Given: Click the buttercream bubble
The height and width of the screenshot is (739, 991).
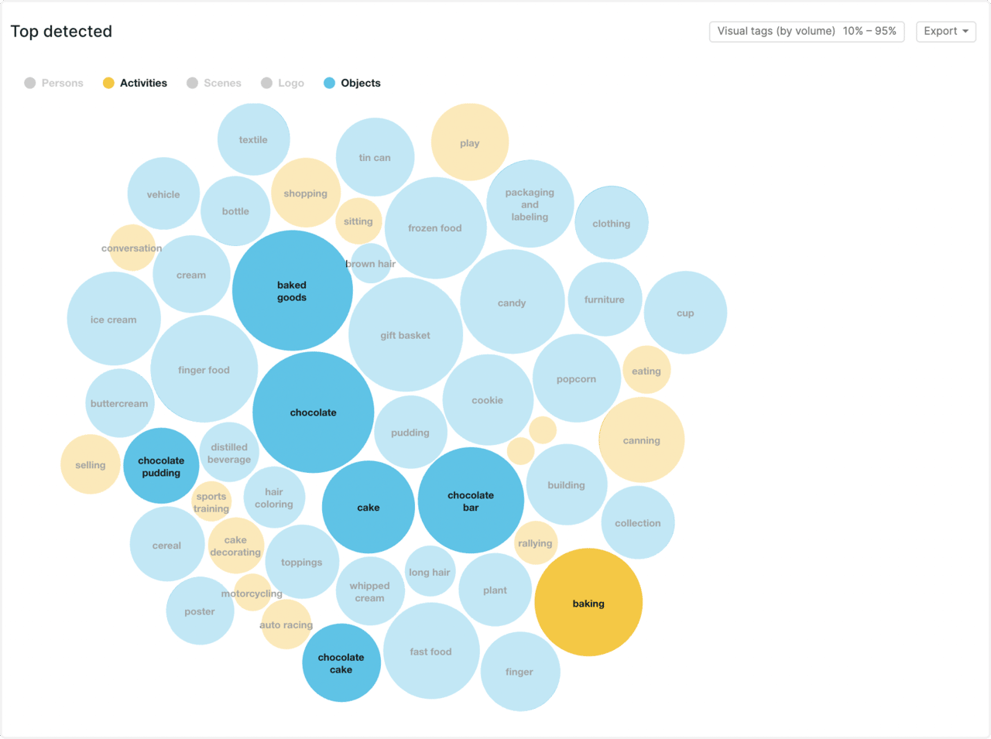Looking at the screenshot, I should point(120,403).
